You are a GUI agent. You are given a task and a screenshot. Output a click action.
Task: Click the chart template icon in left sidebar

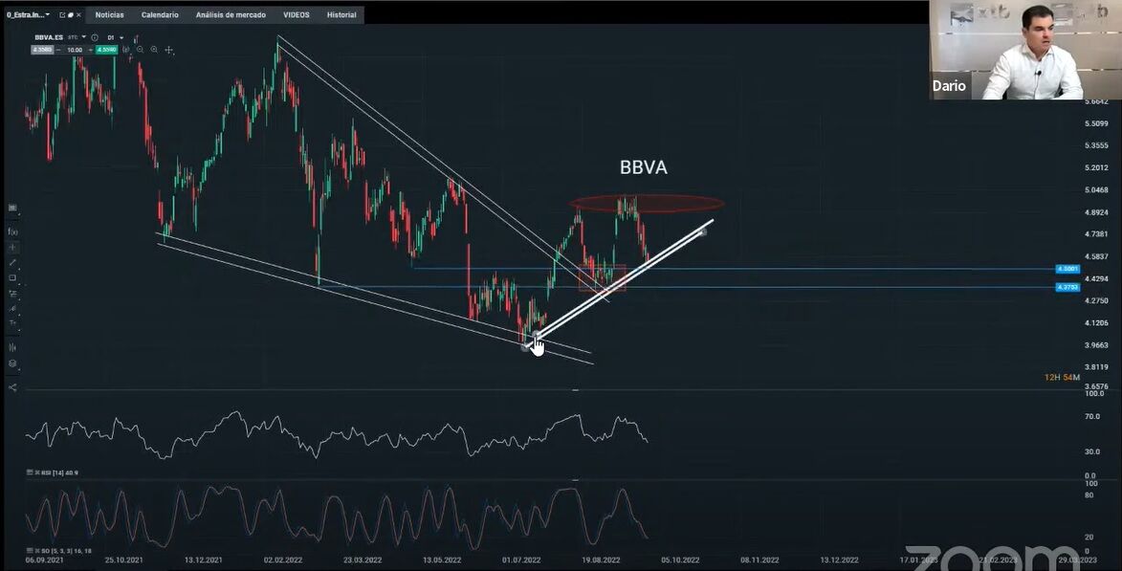[12, 208]
